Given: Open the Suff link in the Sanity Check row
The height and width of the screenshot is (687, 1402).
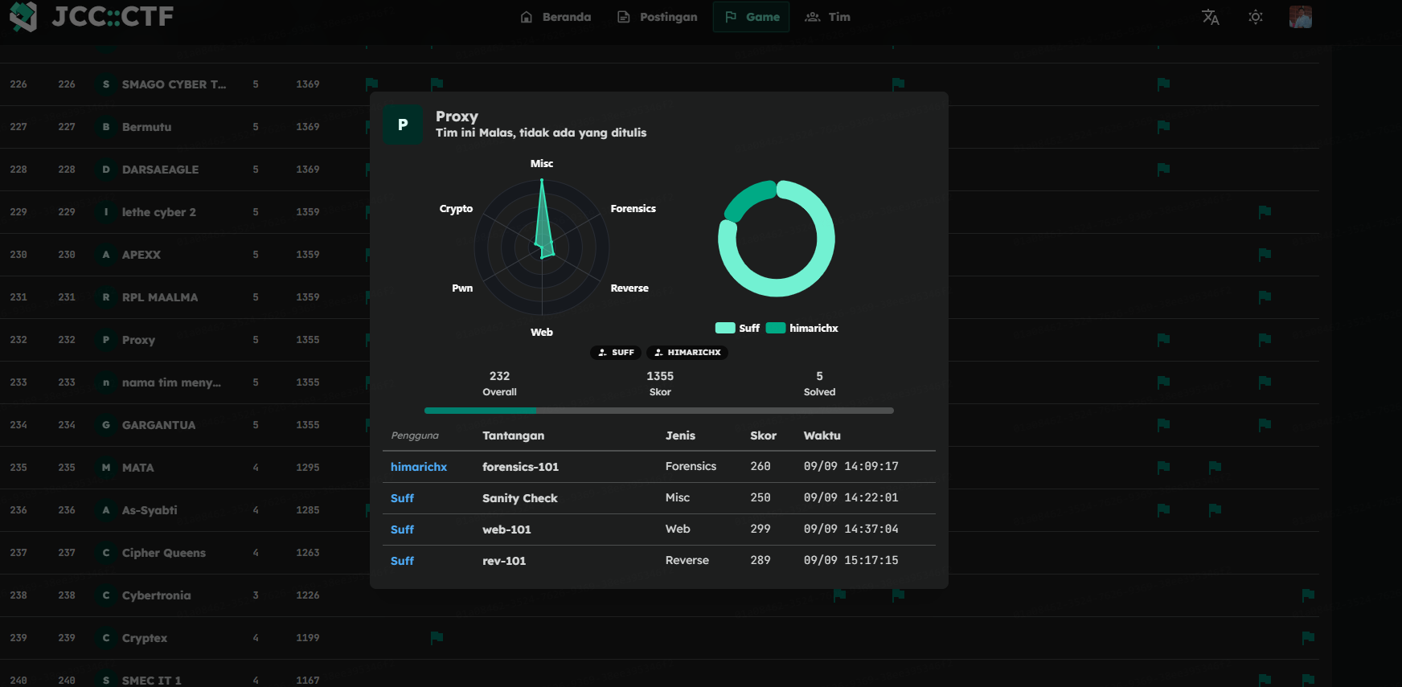Looking at the screenshot, I should [402, 498].
